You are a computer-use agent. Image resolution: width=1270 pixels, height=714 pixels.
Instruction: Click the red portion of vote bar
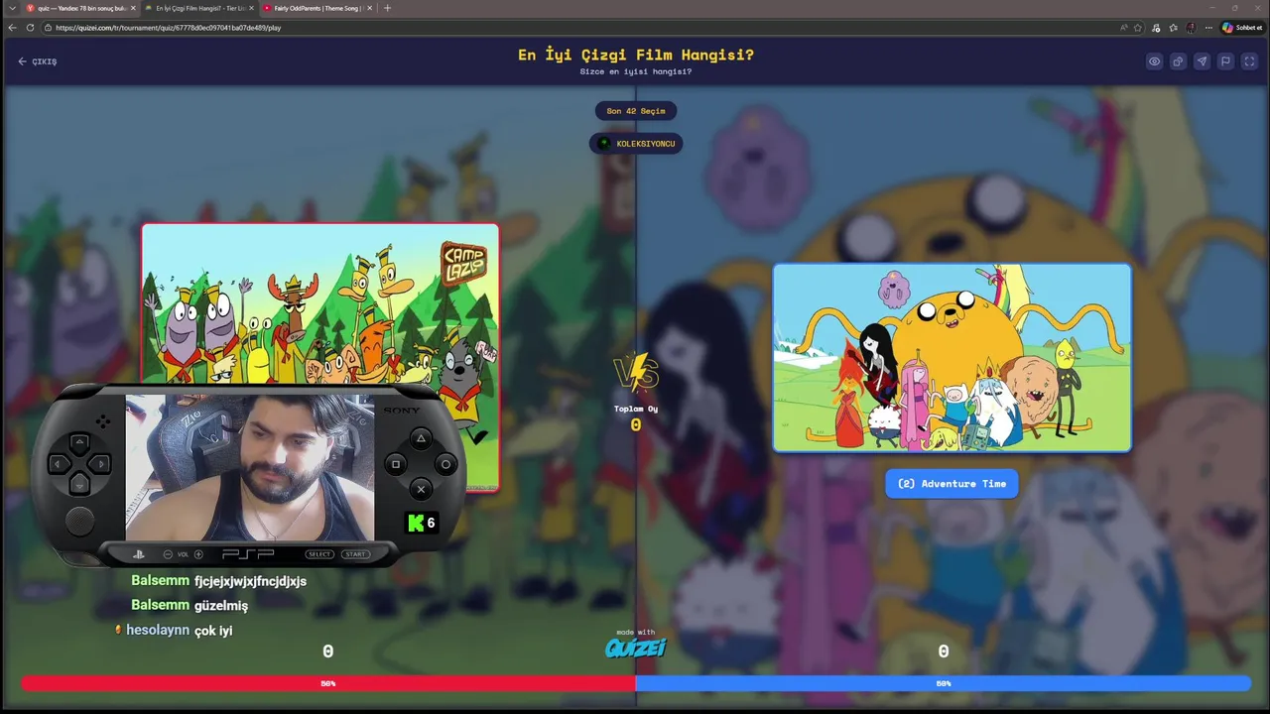327,683
